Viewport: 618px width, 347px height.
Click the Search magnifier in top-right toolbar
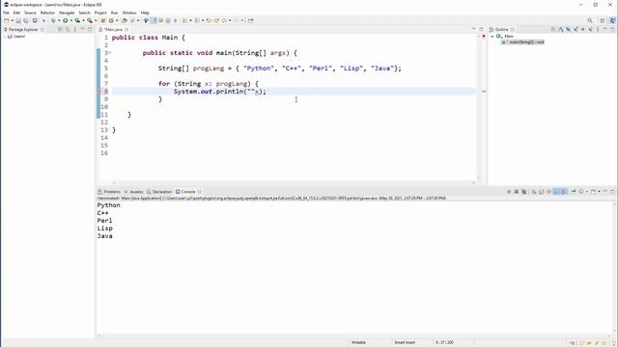[590, 20]
